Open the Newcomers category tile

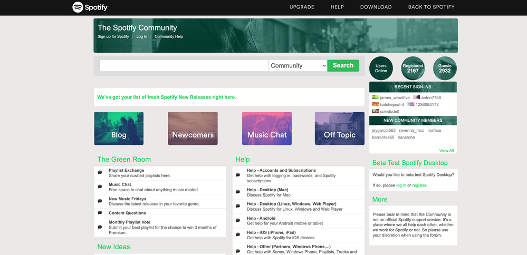point(193,129)
